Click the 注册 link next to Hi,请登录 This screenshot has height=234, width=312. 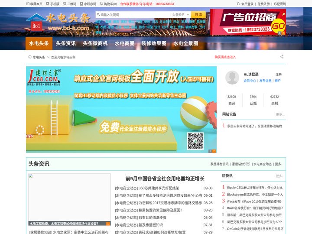[278, 75]
